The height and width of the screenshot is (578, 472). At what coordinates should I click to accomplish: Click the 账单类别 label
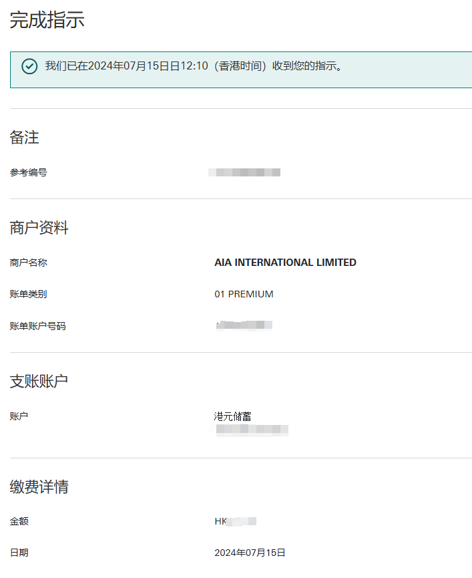(x=29, y=294)
